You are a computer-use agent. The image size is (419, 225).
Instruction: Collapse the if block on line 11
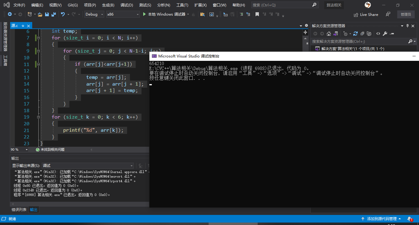tap(38, 64)
